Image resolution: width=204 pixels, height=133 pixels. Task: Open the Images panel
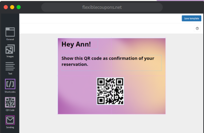click(x=10, y=51)
